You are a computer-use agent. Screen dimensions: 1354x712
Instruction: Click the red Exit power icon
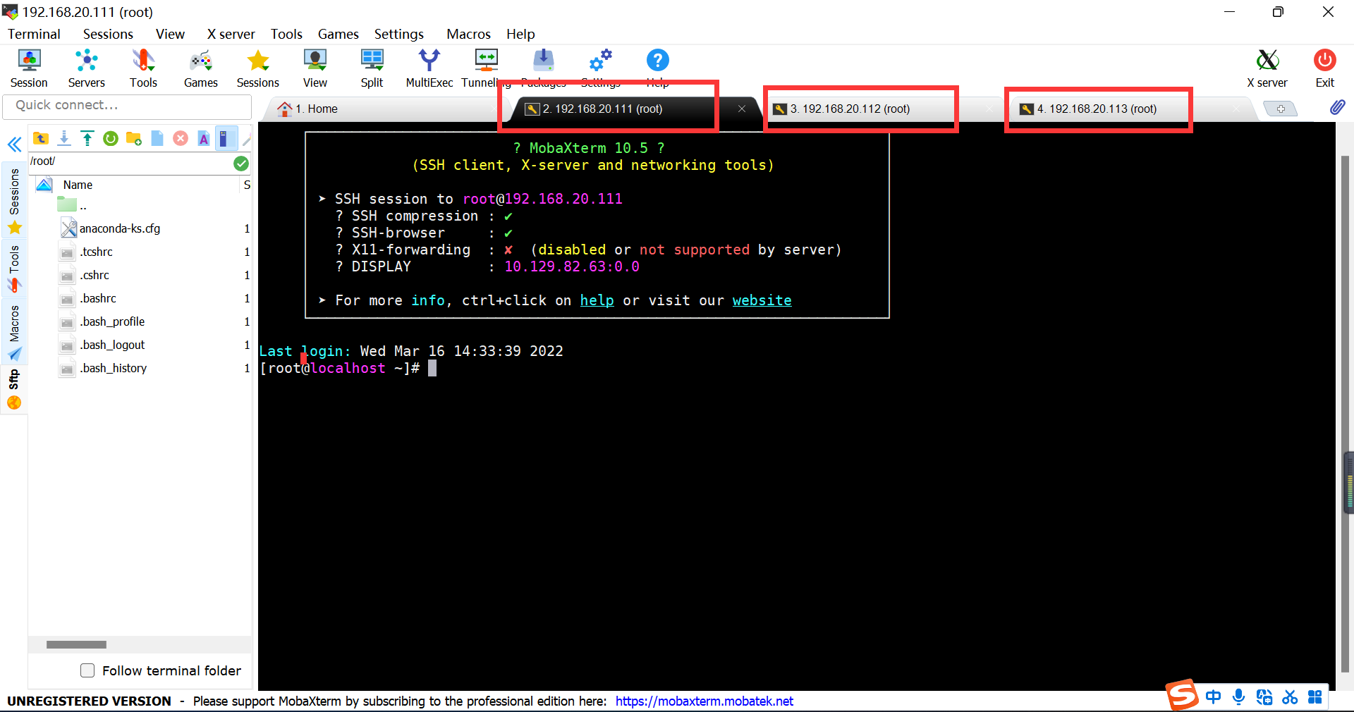point(1325,68)
